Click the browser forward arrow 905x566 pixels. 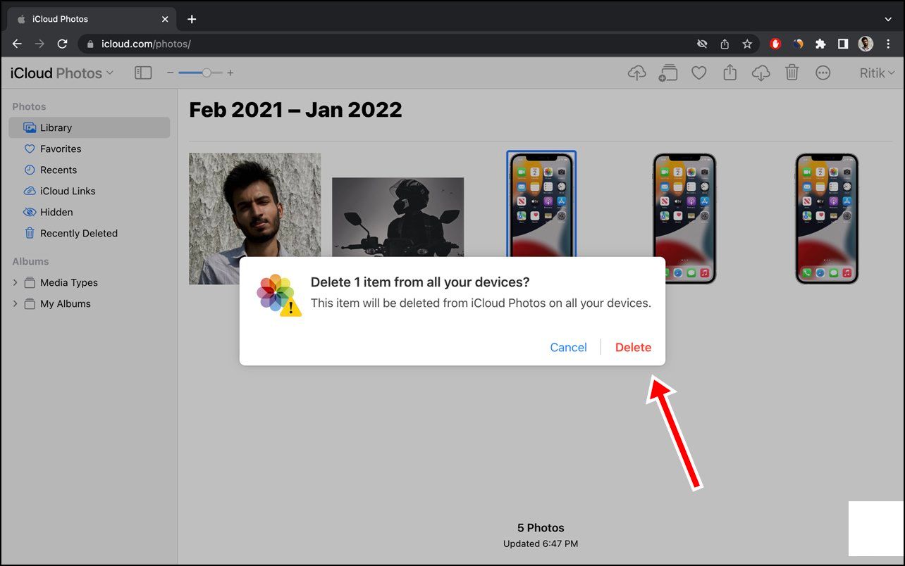click(x=39, y=44)
